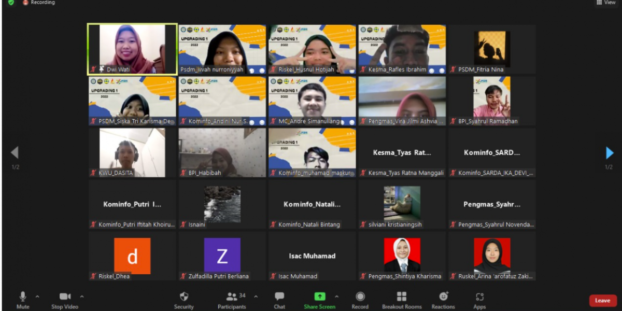Open the Participants panel

tap(232, 296)
